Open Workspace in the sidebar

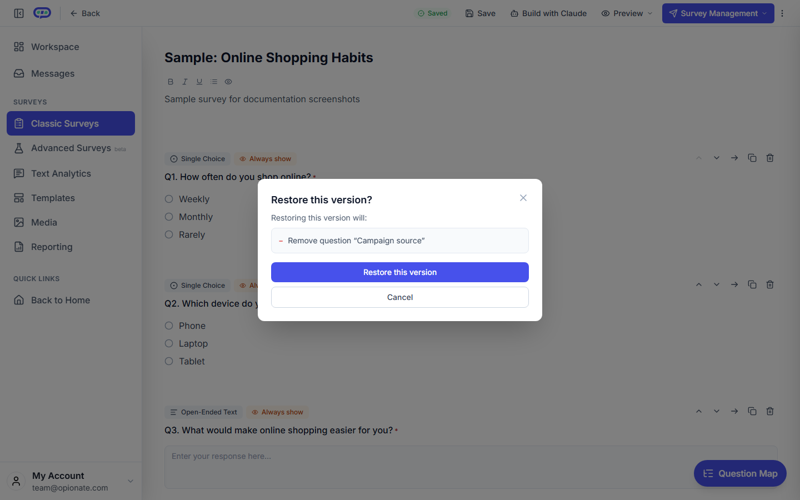coord(71,47)
